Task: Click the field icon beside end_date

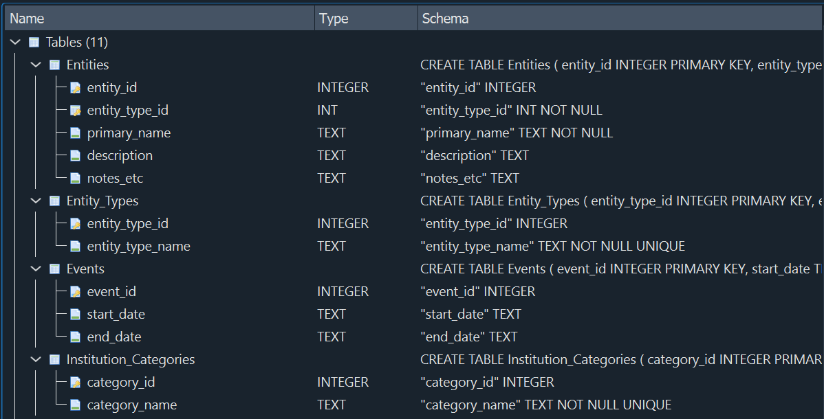Action: tap(75, 337)
